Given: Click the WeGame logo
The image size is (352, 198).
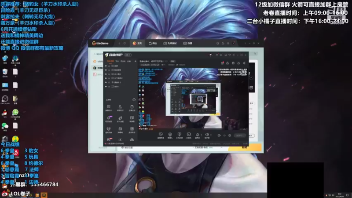Looking at the screenshot, I should click(100, 43).
